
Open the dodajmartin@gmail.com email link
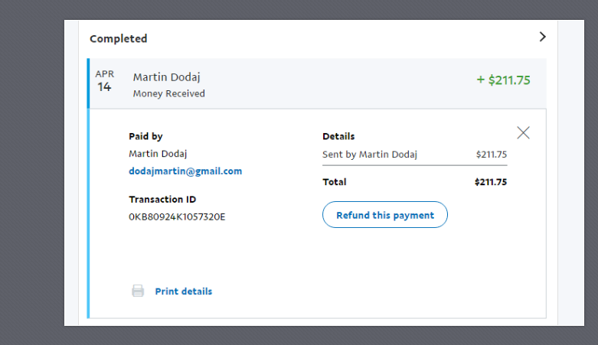click(x=185, y=171)
